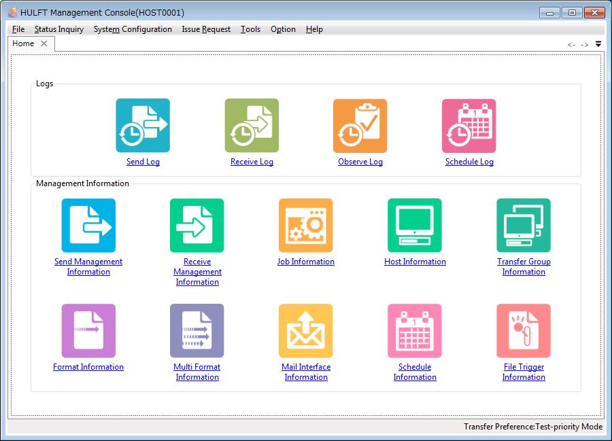This screenshot has height=441, width=612.
Task: Follow the Transfer Group Information link
Action: coord(524,266)
